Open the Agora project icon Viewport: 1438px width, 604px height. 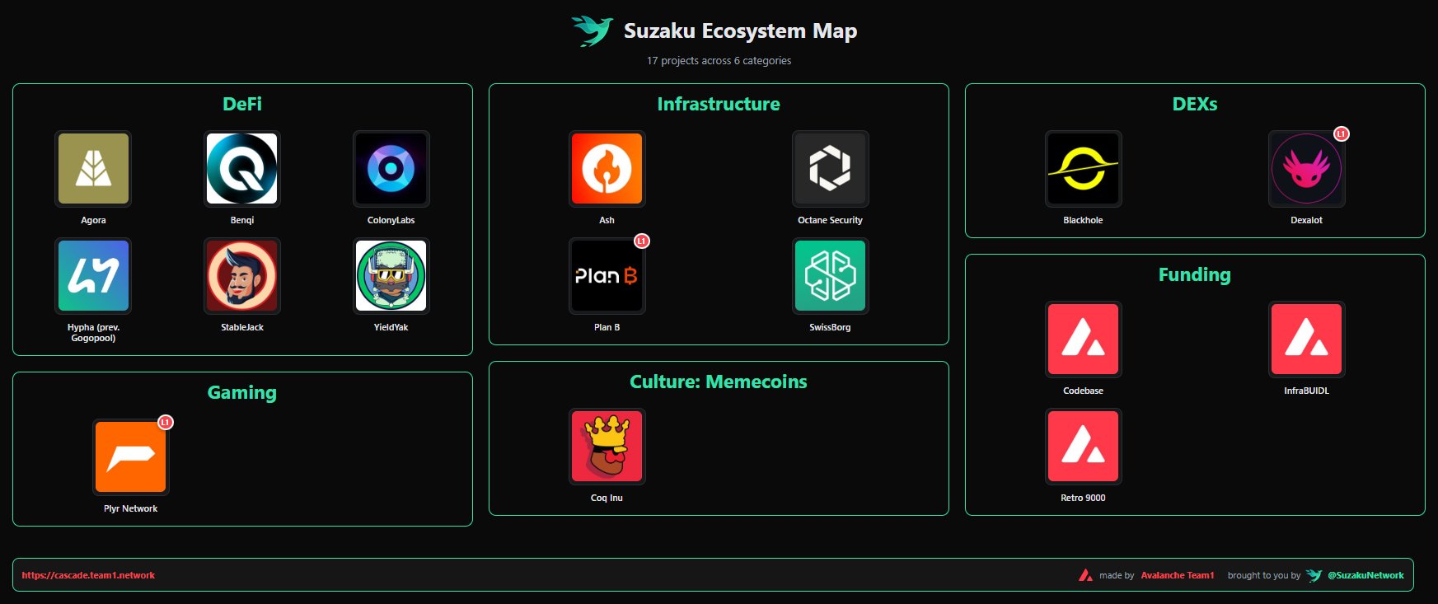pos(93,169)
